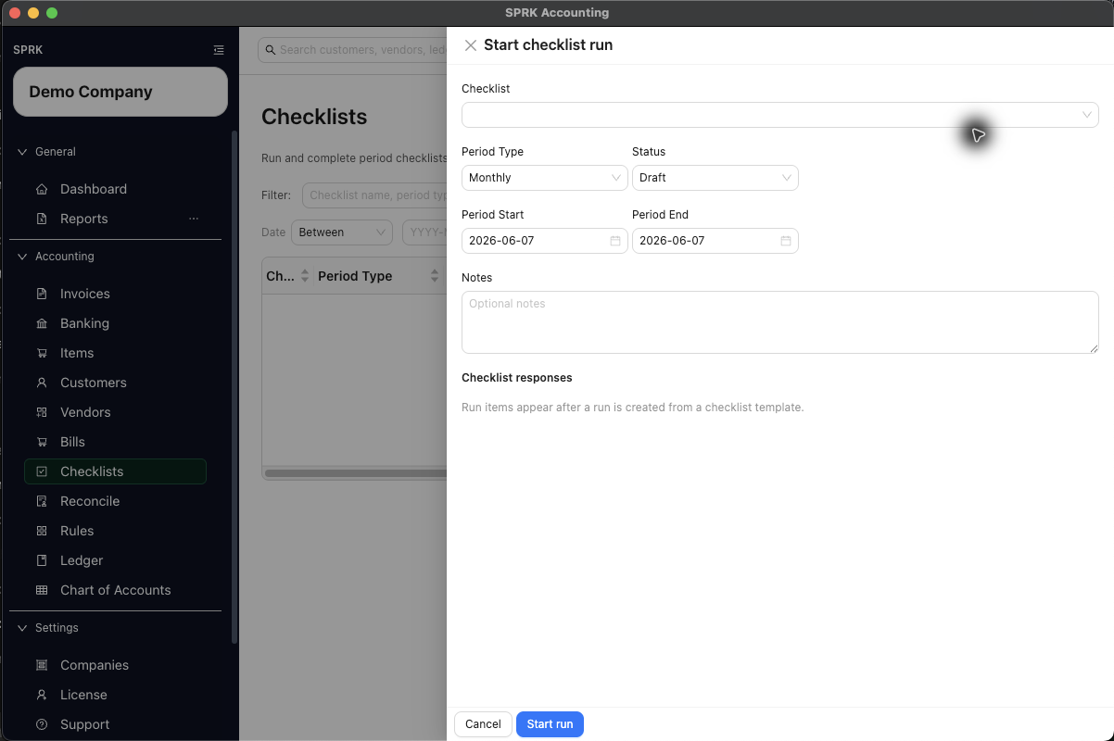
Task: Open Customers page
Action: tap(94, 383)
